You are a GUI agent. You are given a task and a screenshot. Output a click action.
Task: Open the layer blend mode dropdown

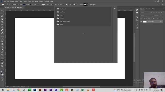click(x=147, y=15)
